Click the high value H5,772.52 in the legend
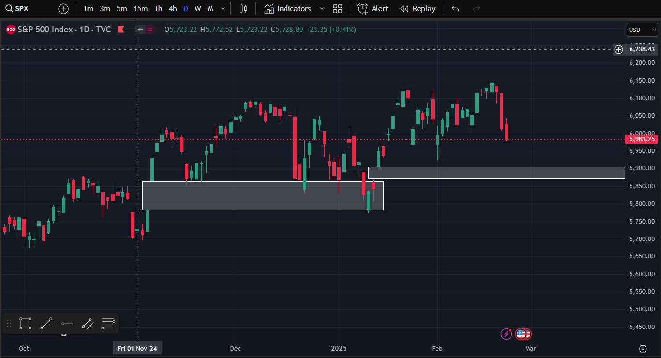Viewport: 661px width, 358px height. pyautogui.click(x=216, y=30)
